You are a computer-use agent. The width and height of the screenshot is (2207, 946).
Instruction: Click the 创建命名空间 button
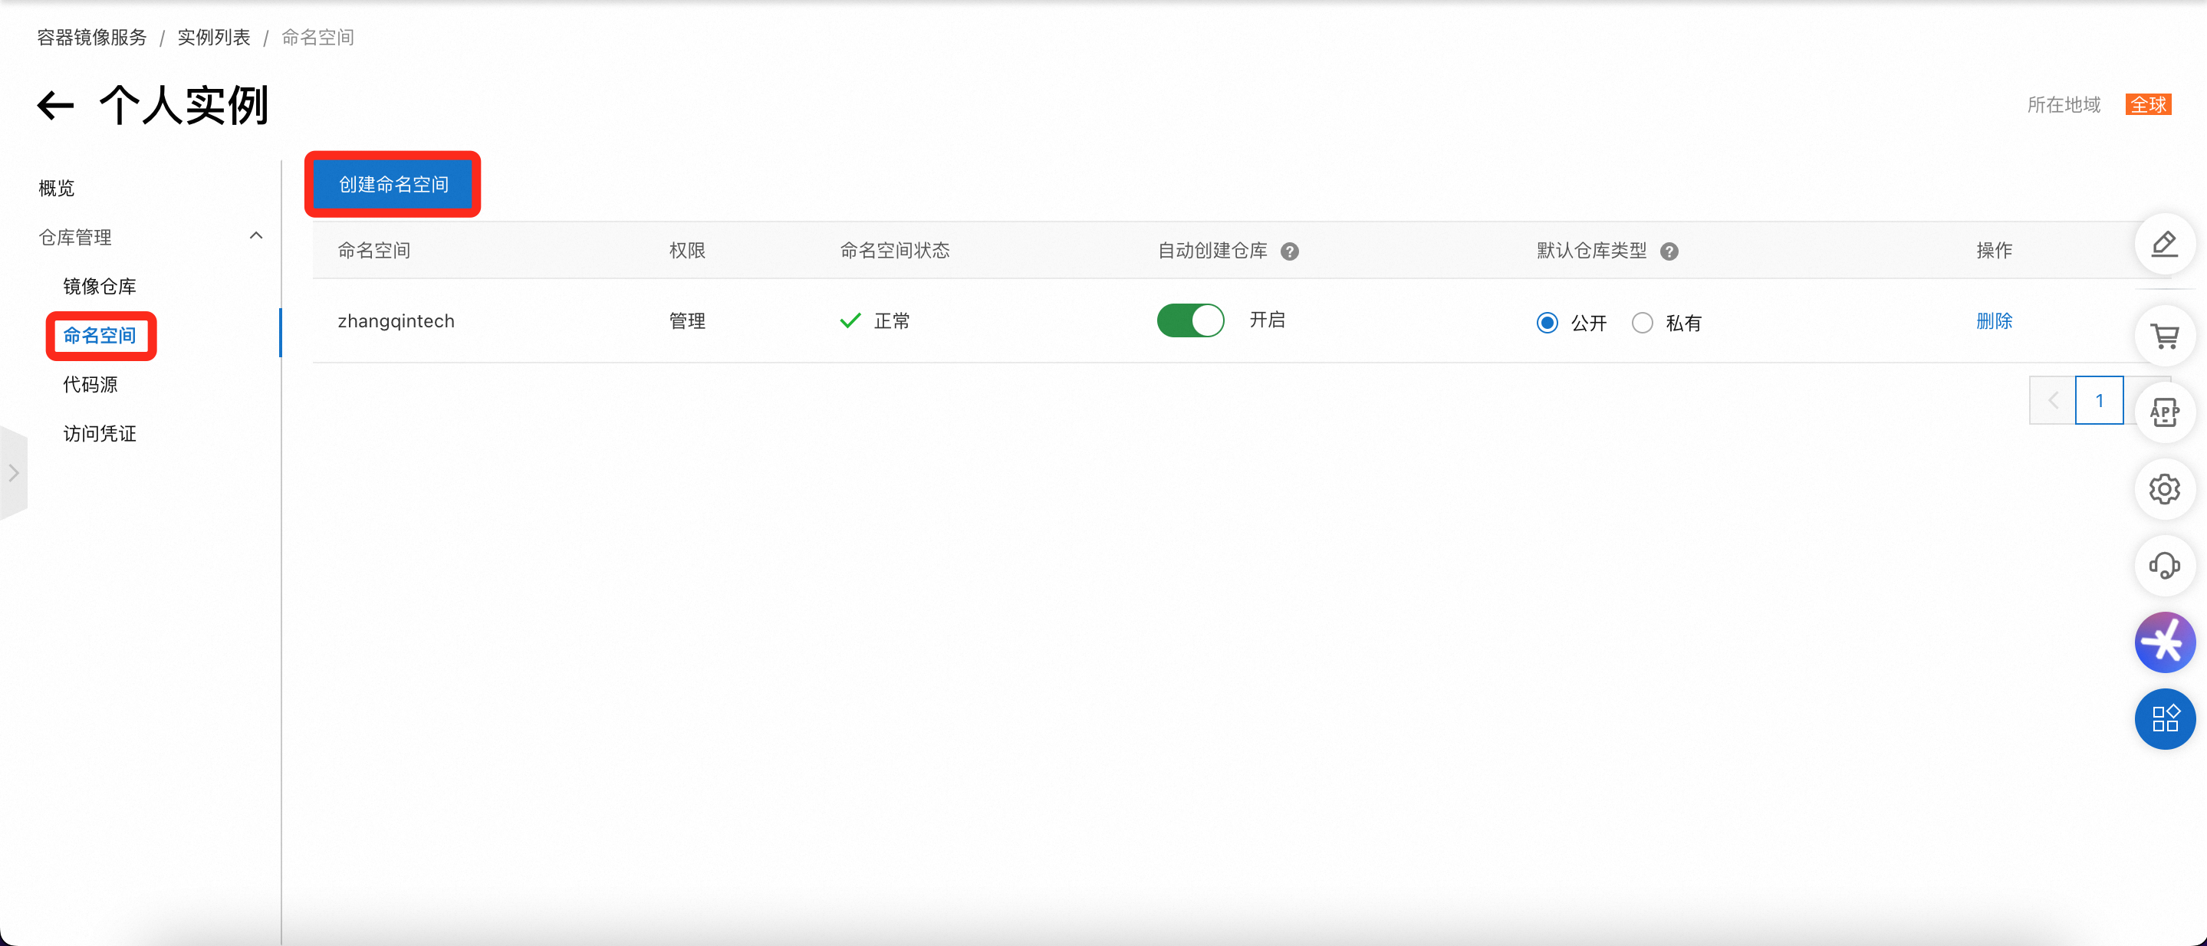coord(393,185)
